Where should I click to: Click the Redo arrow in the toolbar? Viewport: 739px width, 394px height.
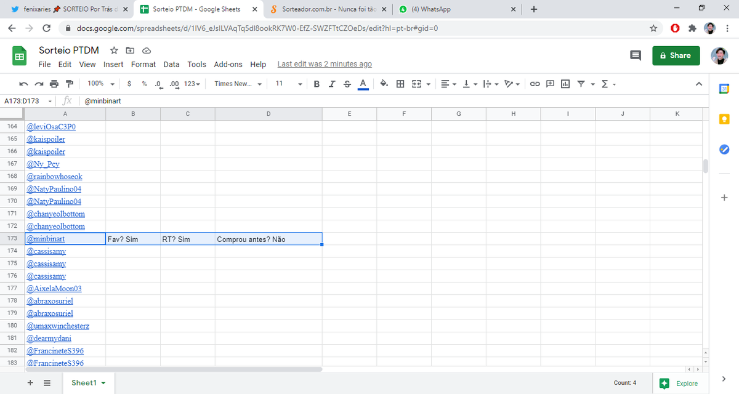[x=39, y=84]
